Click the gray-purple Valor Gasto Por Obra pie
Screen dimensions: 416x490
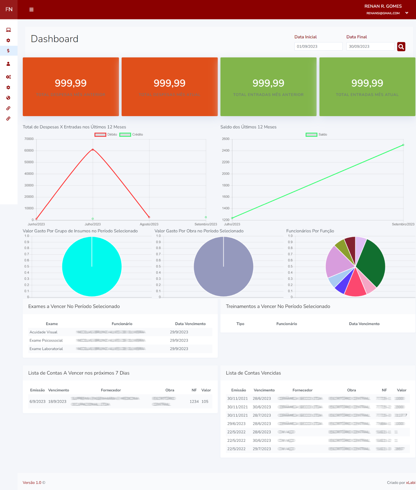tap(223, 267)
